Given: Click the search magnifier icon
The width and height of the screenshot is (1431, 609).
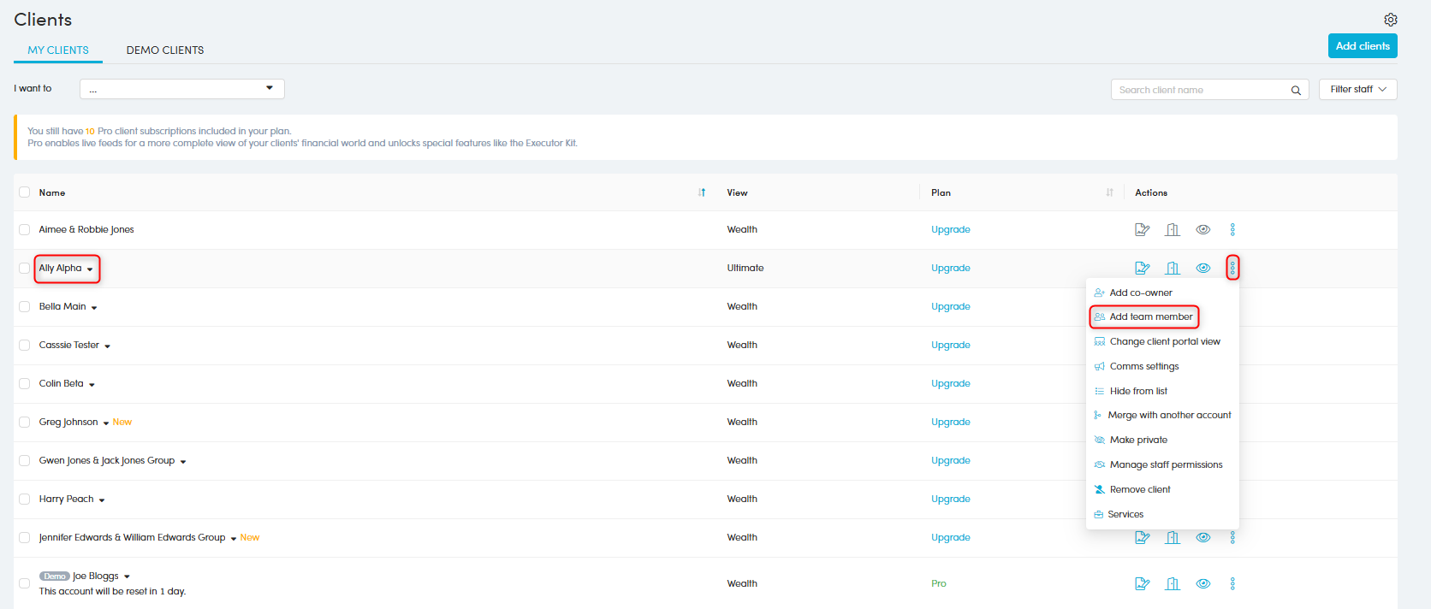Looking at the screenshot, I should click(x=1296, y=90).
